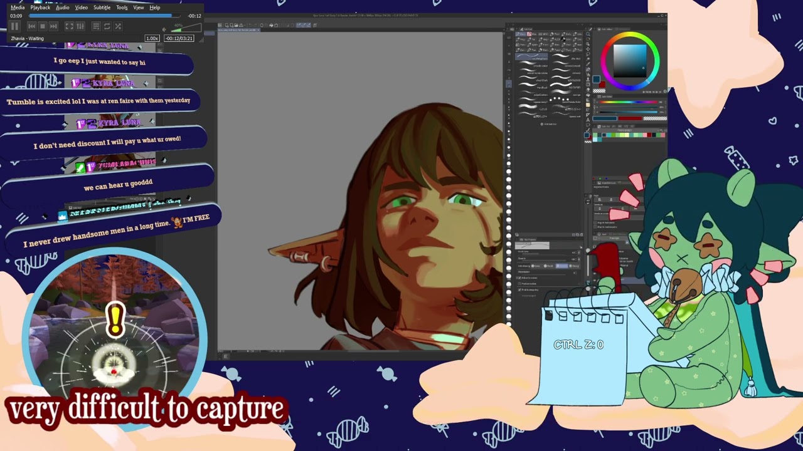Pause the video in VLC
The width and height of the screenshot is (803, 451).
point(14,26)
